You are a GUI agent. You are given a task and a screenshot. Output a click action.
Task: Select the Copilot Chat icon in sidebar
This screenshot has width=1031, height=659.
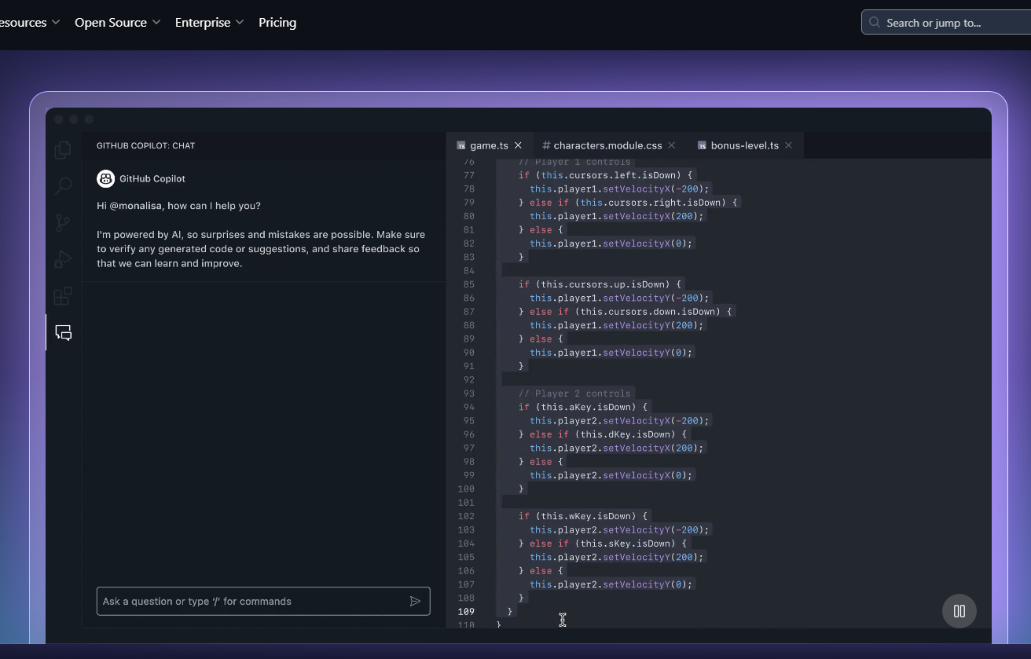(x=64, y=333)
